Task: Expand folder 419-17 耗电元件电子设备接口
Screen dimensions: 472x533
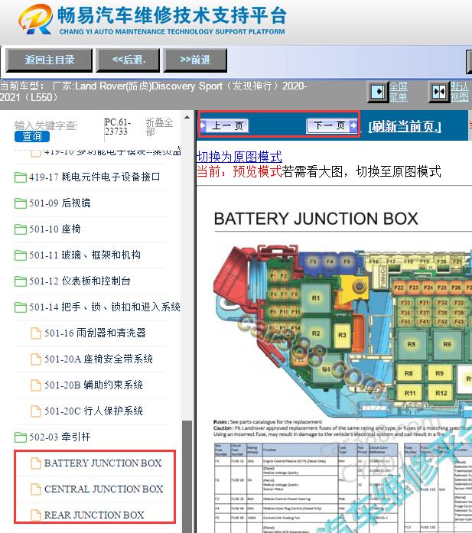Action: [94, 177]
